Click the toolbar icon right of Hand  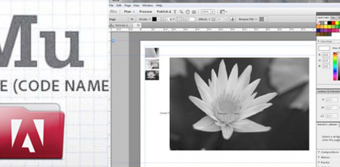click(x=194, y=12)
